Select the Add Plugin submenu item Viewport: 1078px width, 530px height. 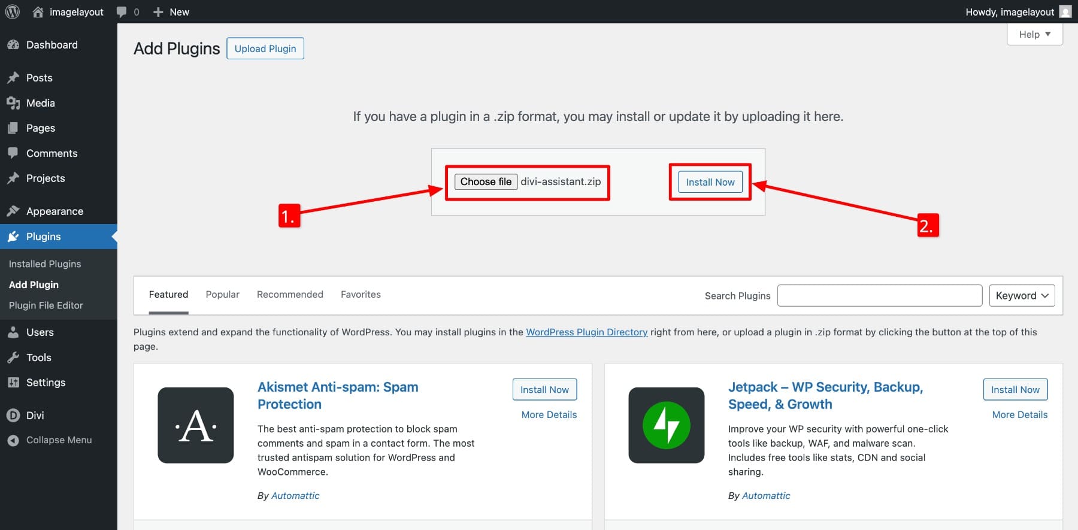point(34,285)
